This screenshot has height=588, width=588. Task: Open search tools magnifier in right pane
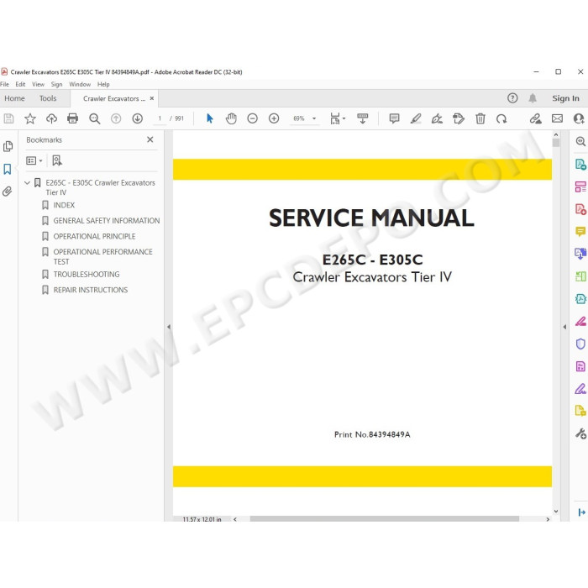click(x=580, y=141)
